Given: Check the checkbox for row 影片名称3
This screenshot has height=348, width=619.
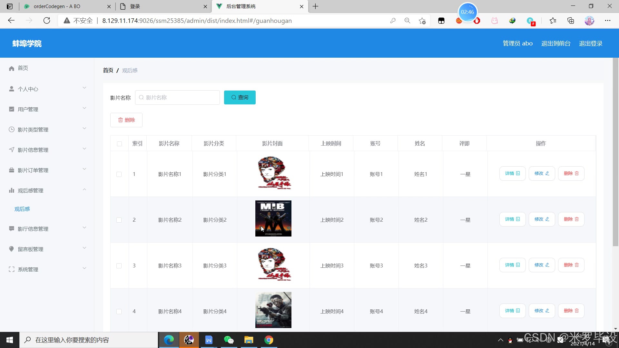Looking at the screenshot, I should tap(119, 266).
